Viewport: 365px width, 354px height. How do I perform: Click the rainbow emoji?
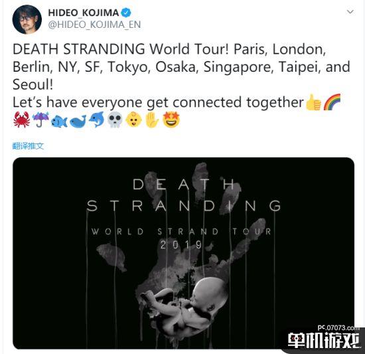click(x=332, y=102)
